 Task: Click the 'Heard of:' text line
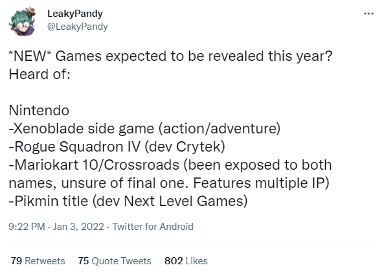[x=40, y=74]
